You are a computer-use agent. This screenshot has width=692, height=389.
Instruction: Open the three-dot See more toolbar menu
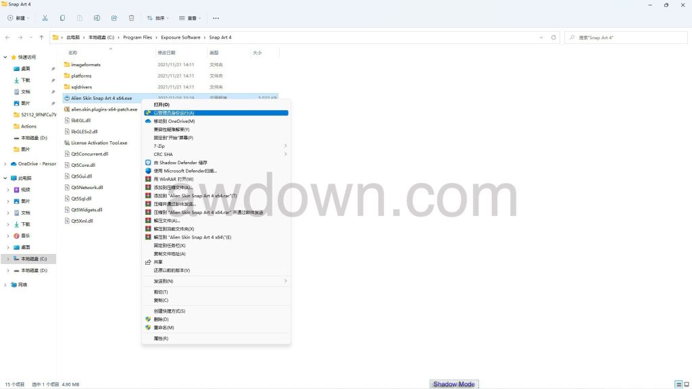click(216, 18)
